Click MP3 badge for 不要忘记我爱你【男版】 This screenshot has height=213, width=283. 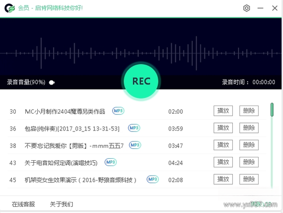click(135, 145)
